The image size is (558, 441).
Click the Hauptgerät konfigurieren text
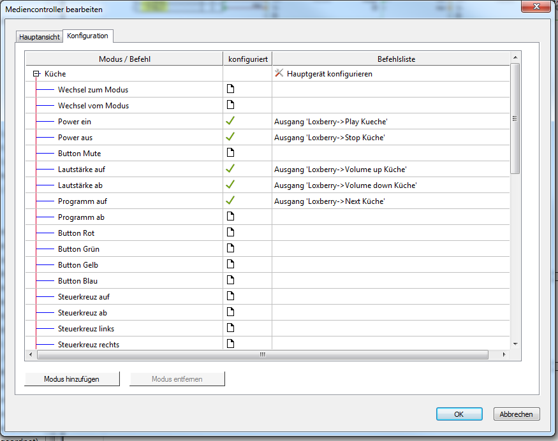[x=330, y=74]
